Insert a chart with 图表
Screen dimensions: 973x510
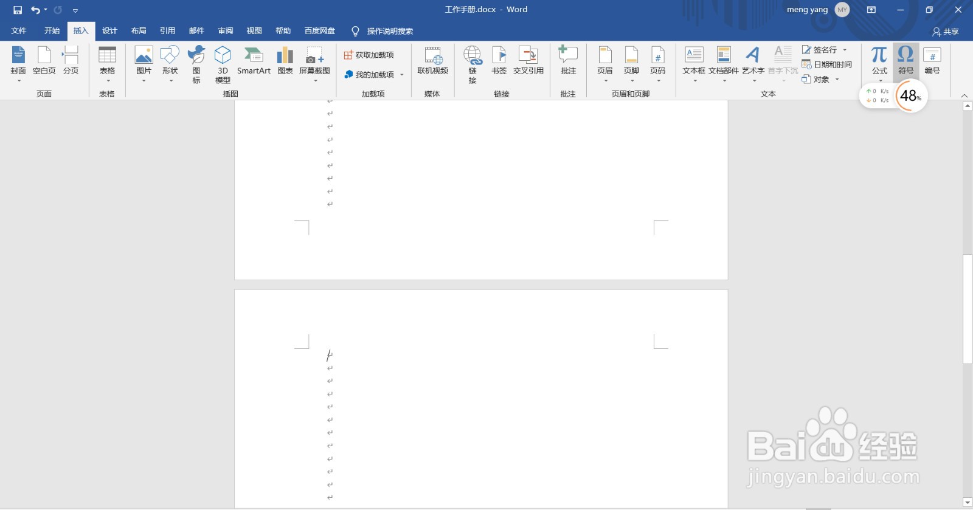coord(285,61)
